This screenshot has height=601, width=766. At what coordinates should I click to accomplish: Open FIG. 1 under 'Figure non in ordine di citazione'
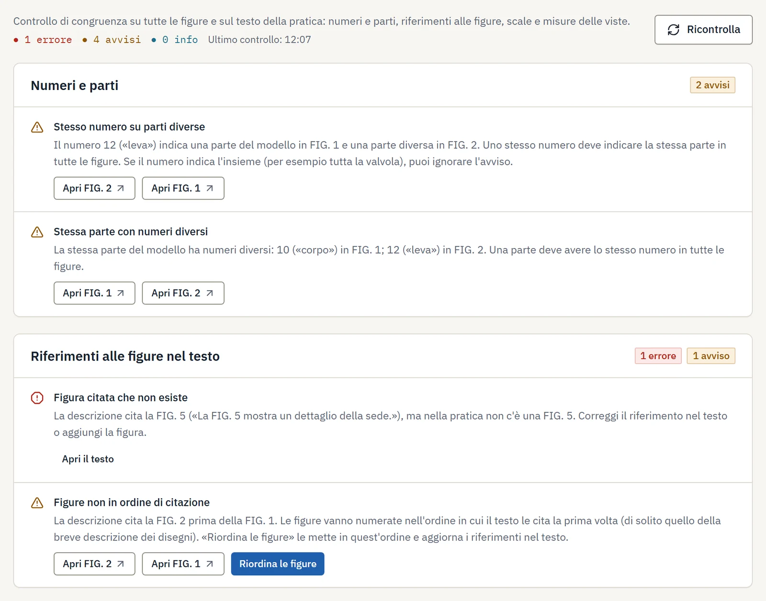183,564
